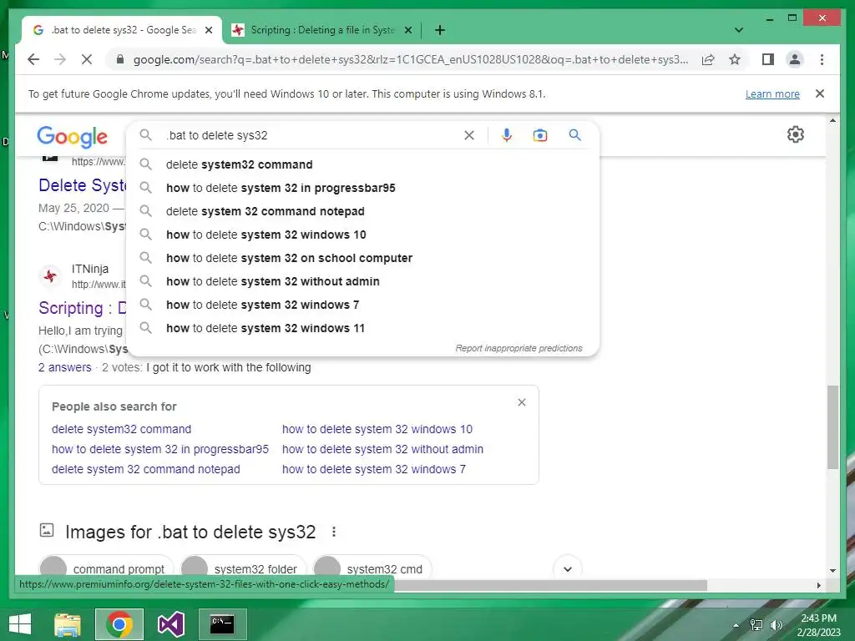
Task: Click the Chrome forward arrow
Action: click(60, 59)
